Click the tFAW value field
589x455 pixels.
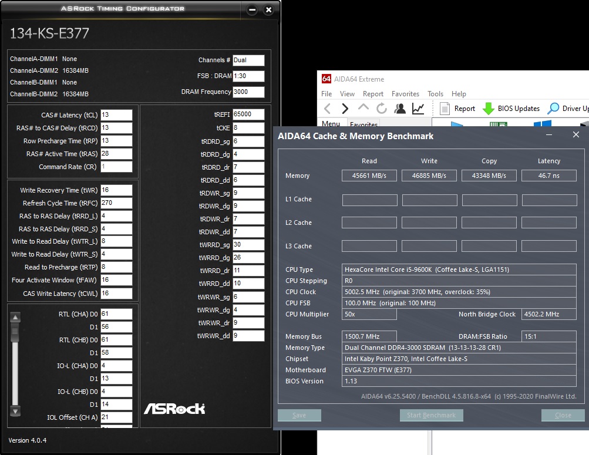116,280
